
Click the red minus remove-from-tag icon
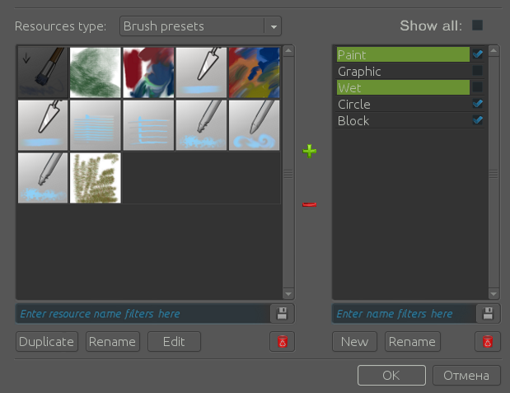pyautogui.click(x=310, y=204)
